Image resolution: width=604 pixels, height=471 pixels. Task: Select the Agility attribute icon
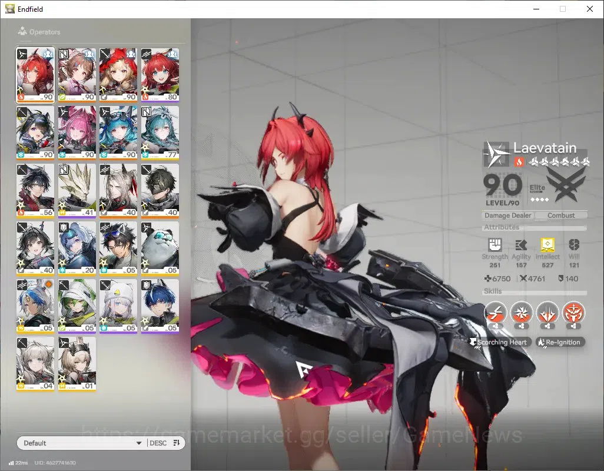(521, 245)
